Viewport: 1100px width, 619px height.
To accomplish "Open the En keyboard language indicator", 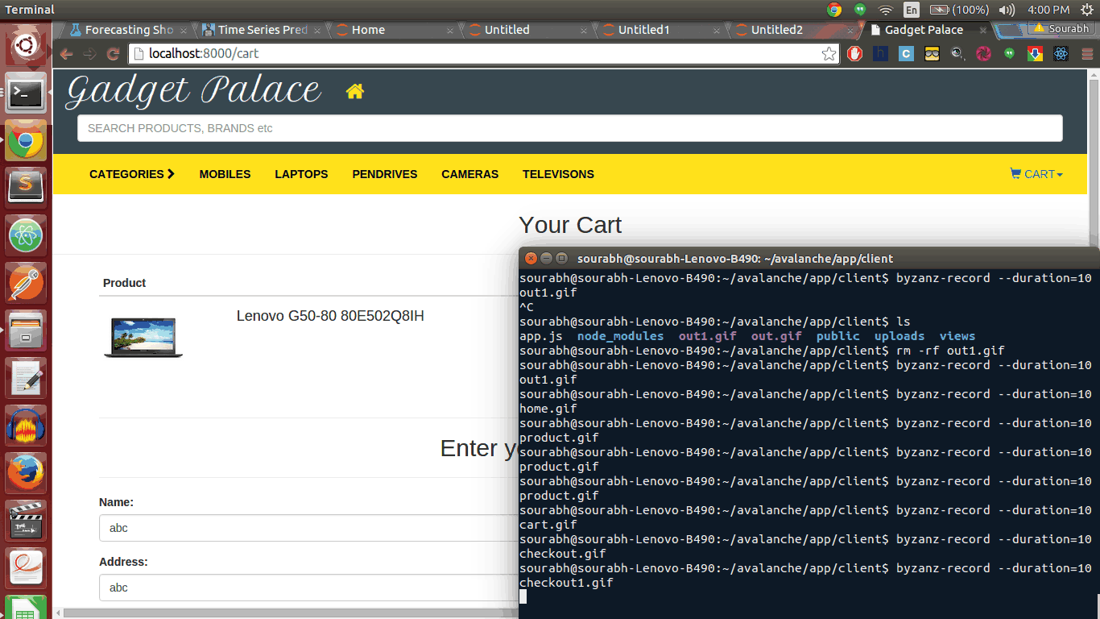I will click(x=912, y=10).
